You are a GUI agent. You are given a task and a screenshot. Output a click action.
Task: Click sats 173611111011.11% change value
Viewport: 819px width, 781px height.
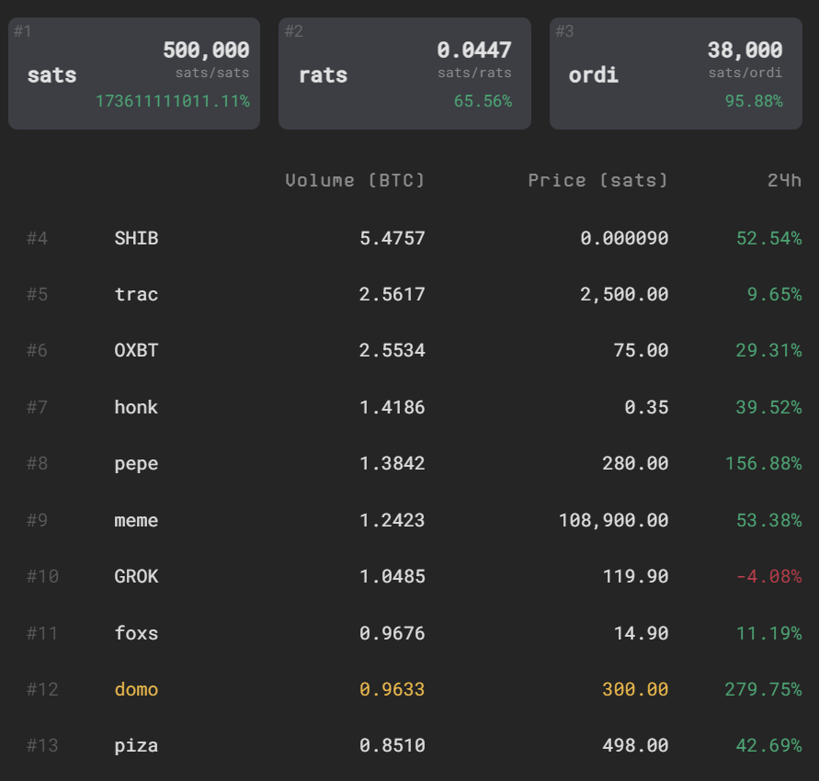(x=173, y=101)
